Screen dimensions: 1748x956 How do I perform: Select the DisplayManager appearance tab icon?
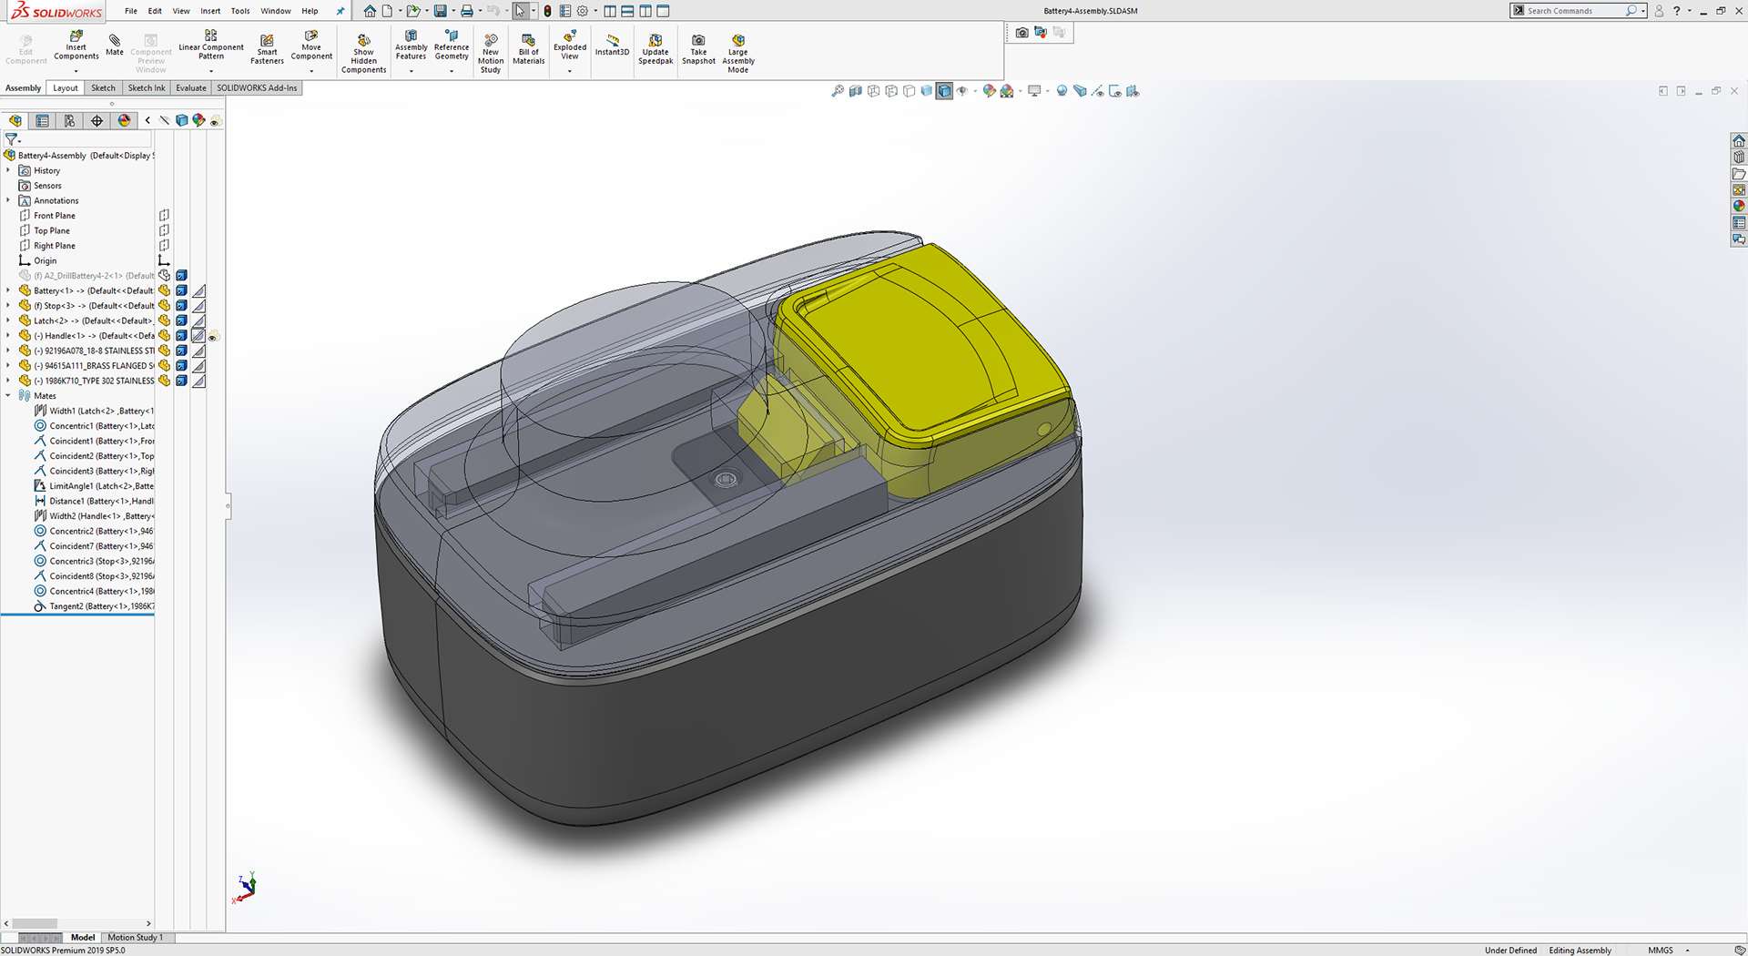tap(124, 120)
